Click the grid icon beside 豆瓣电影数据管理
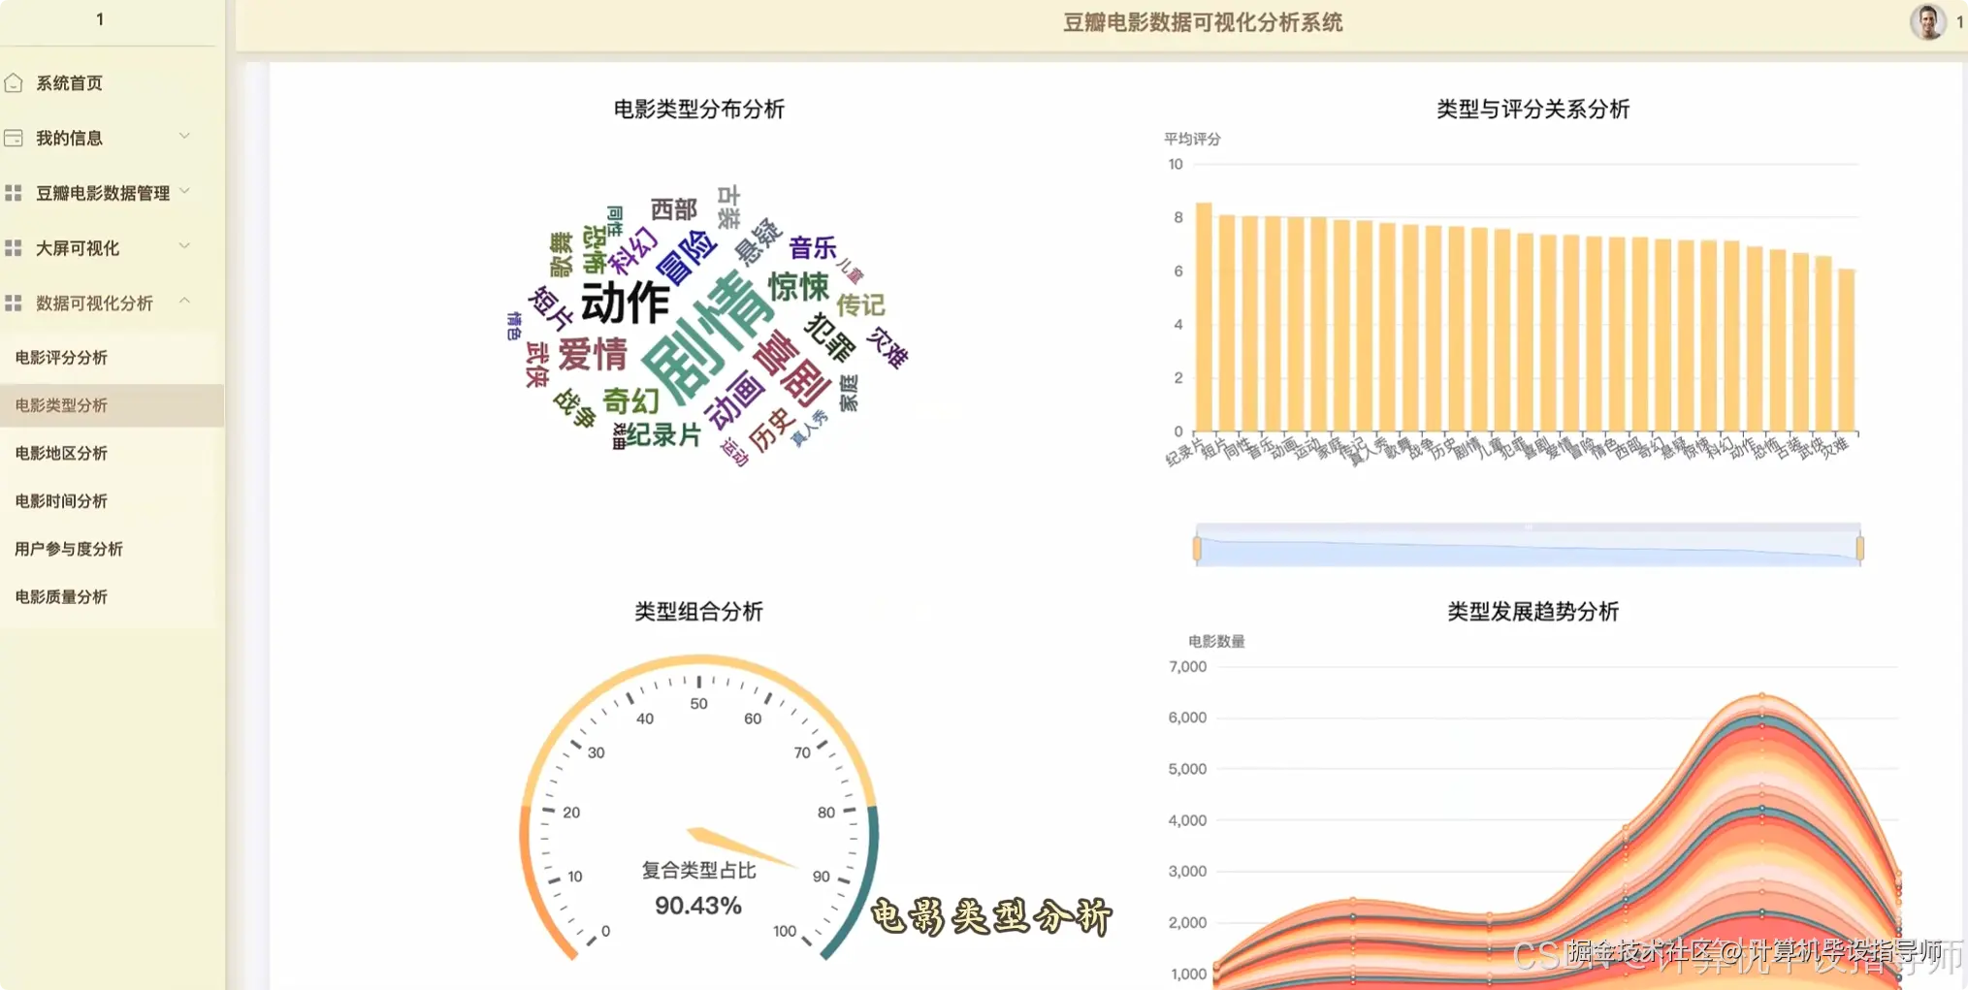Viewport: 1968px width, 990px height. coord(14,192)
